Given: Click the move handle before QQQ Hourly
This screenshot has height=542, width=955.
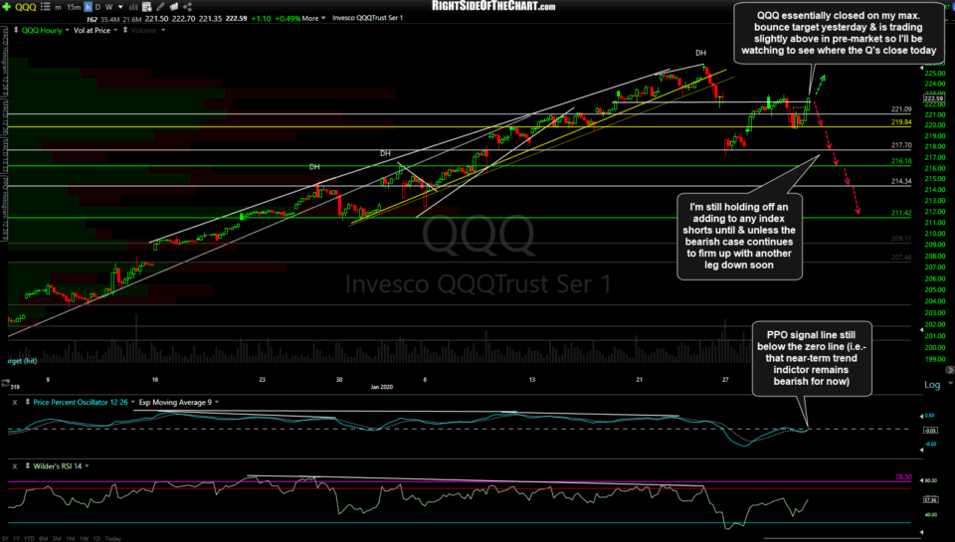Looking at the screenshot, I should tap(15, 30).
